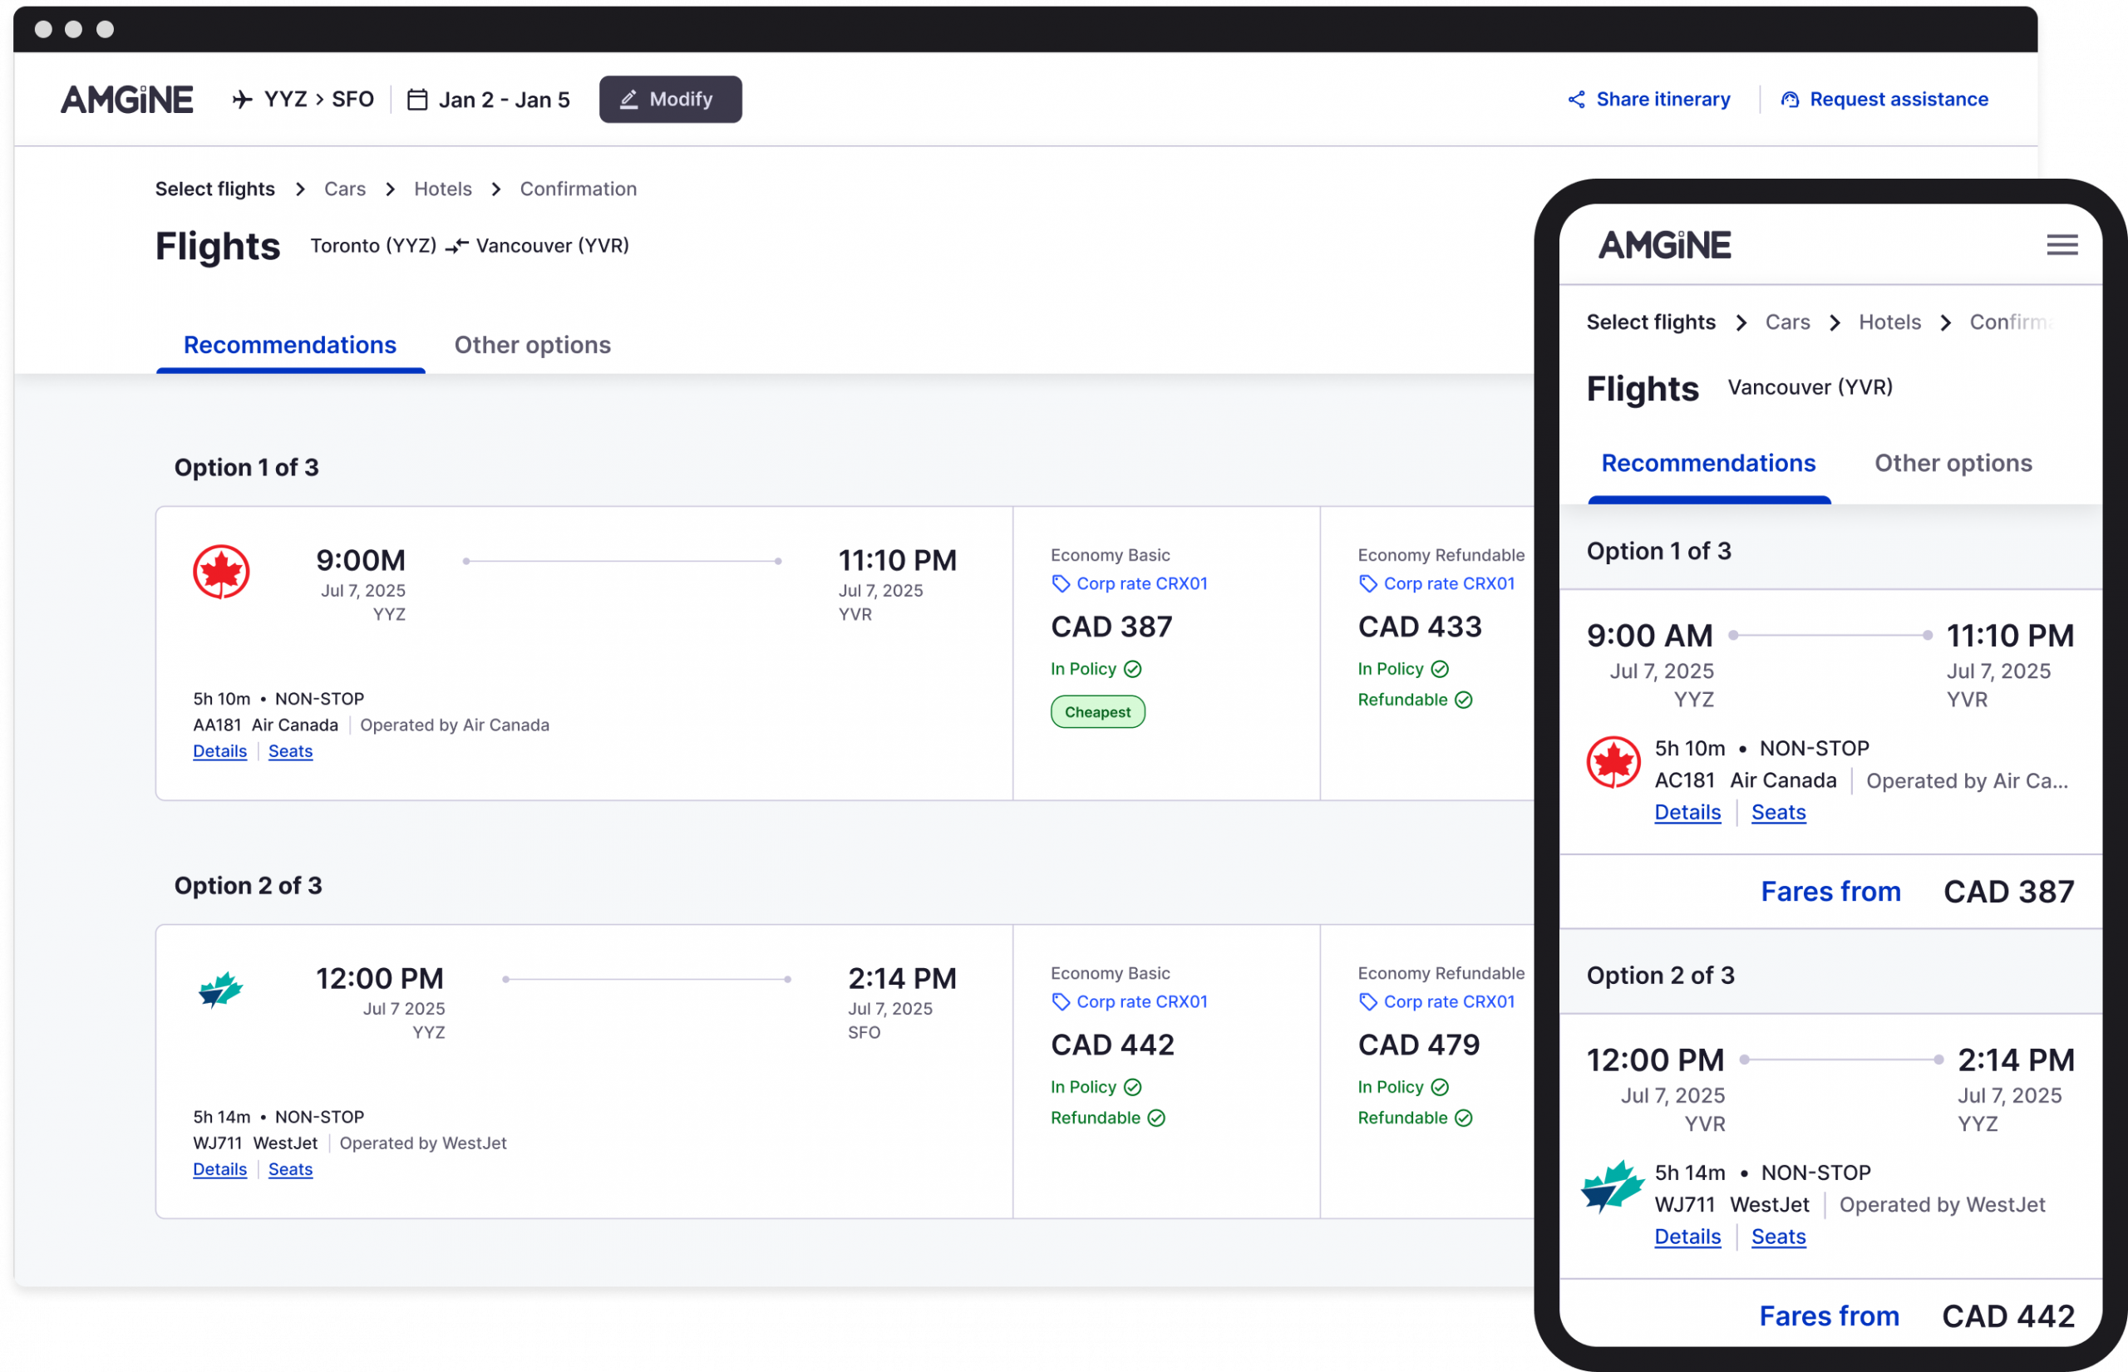Open Details for mobile AC181 flight
The image size is (2128, 1372).
(1687, 813)
